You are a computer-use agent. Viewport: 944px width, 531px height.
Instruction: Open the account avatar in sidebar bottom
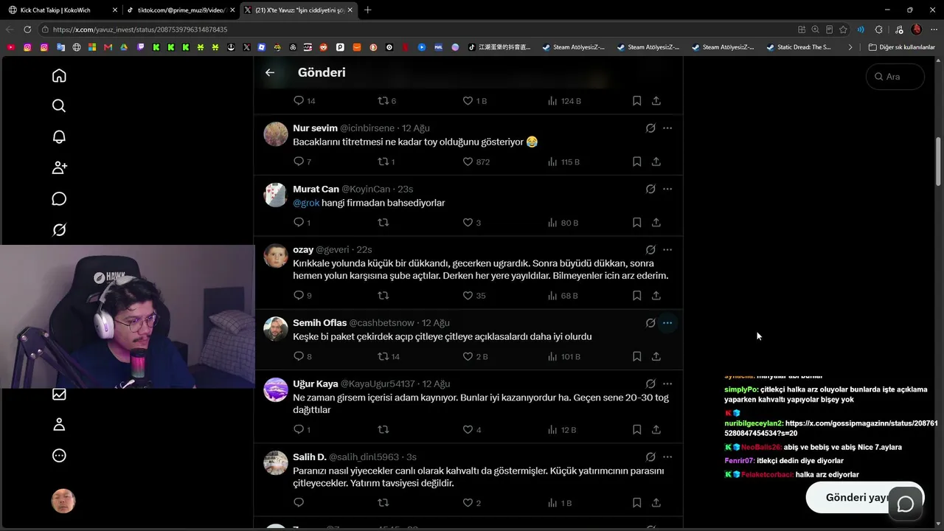63,502
